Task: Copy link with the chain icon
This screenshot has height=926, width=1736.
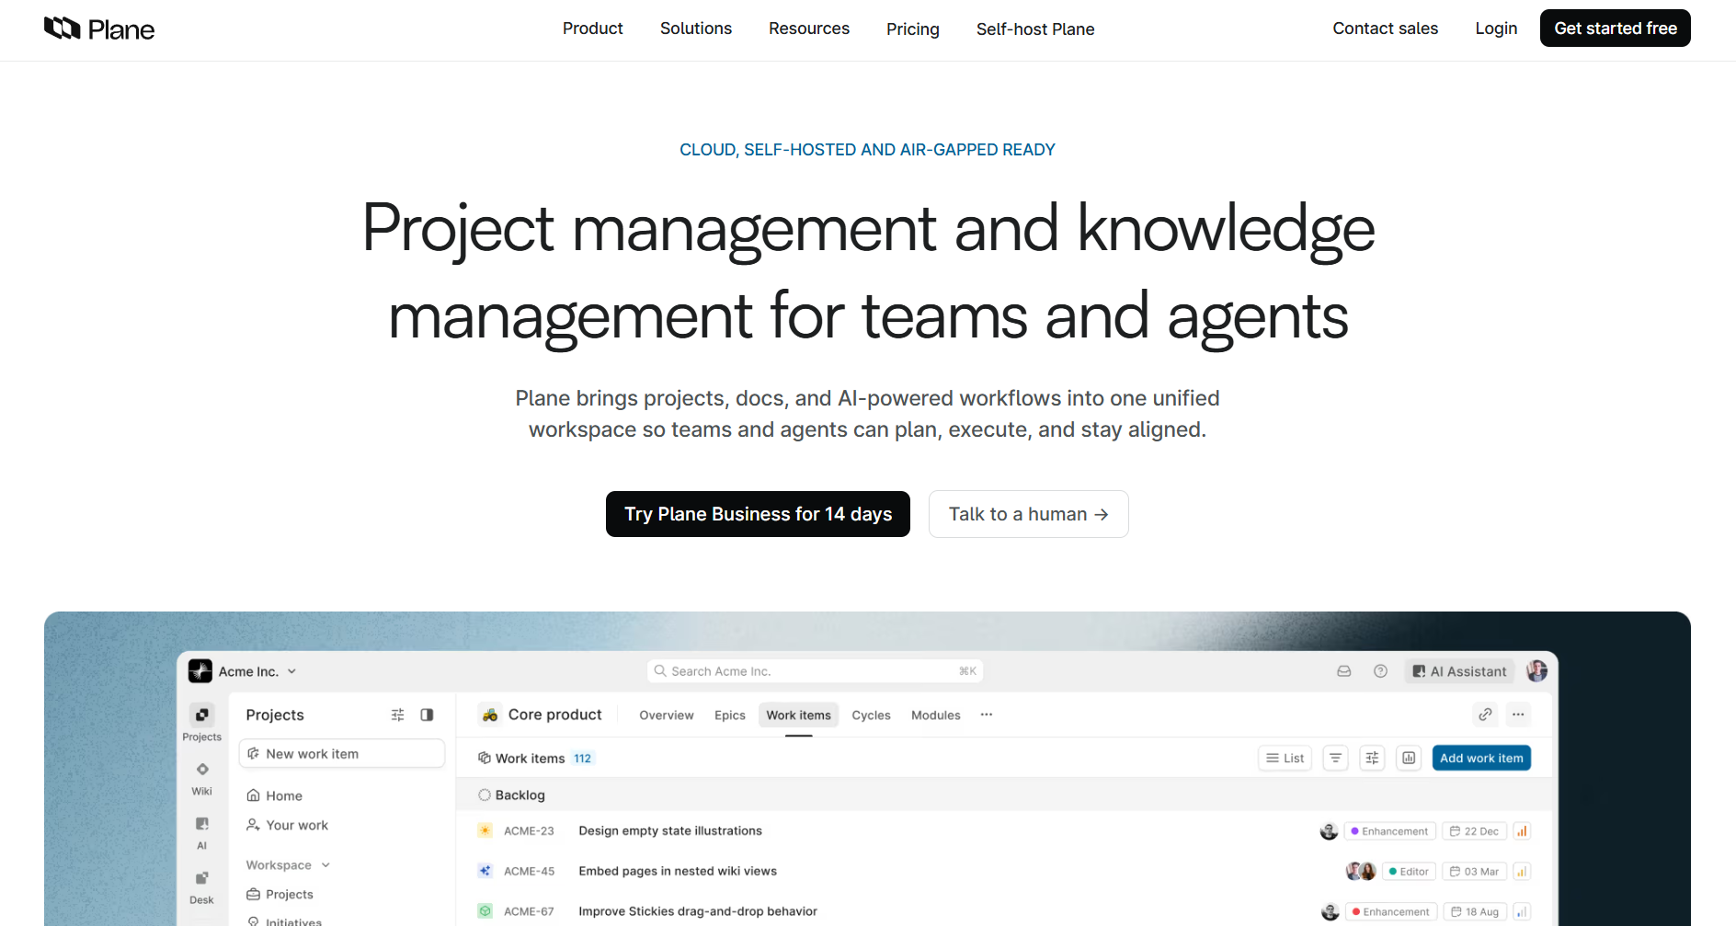Action: [1485, 715]
